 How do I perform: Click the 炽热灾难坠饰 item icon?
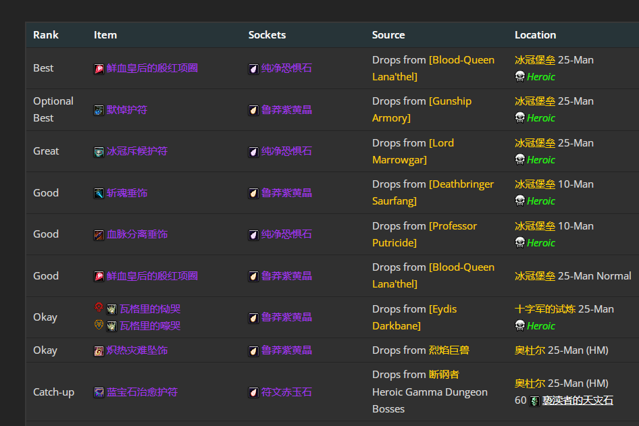tap(99, 350)
